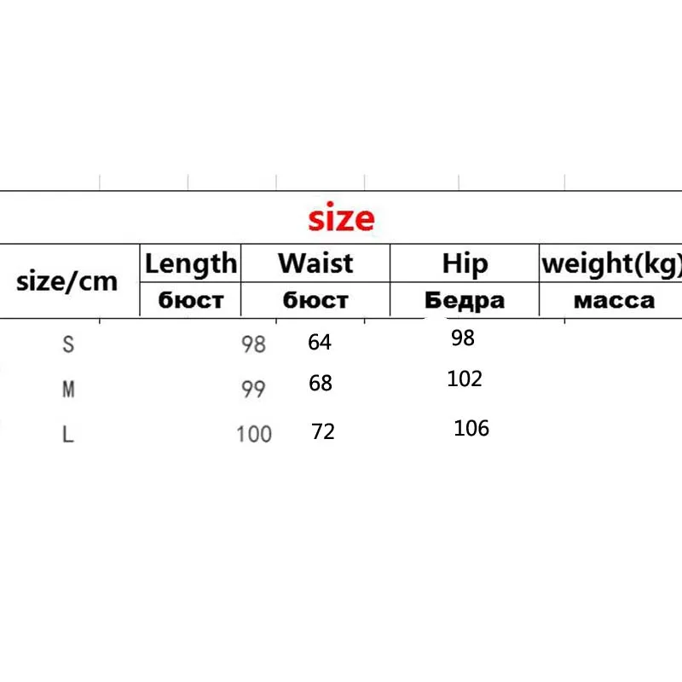Click the "Бедра" subheader under Hip
Viewport: 682px width, 682px height.
pos(465,300)
